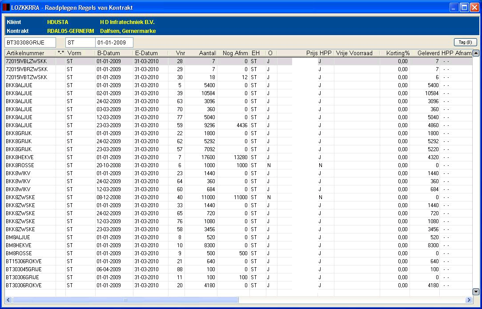
Task: Select BKK8ALJUE row with Vnr 63
Action: tap(238, 101)
